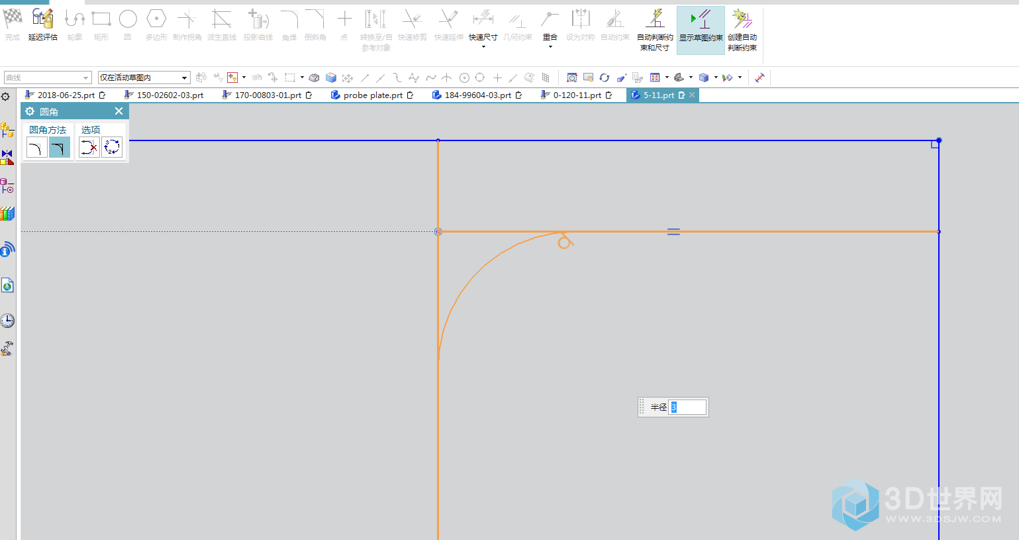This screenshot has height=540, width=1019.
Task: Close the 5-11.prt tab
Action: pyautogui.click(x=692, y=95)
